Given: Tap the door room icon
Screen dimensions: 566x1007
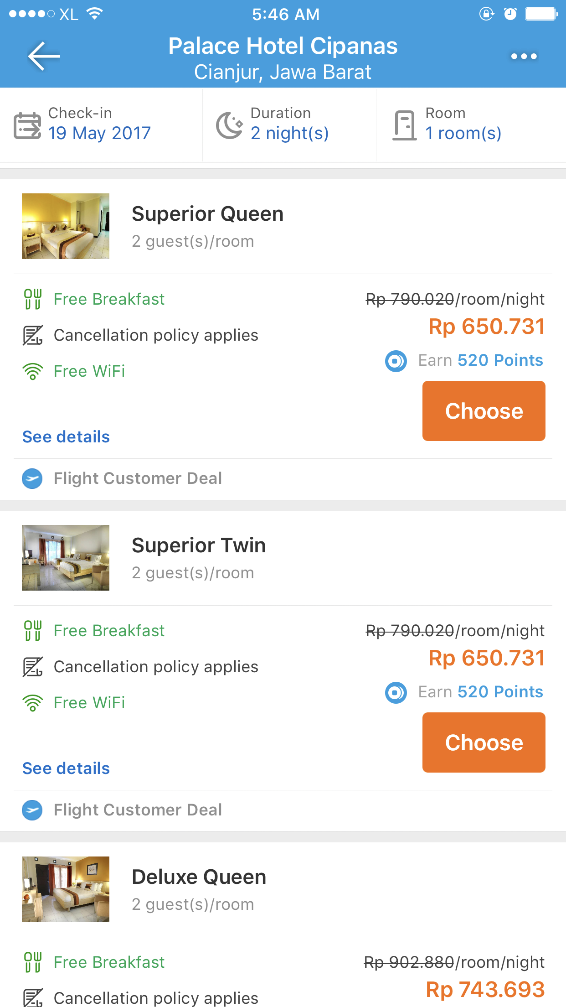Looking at the screenshot, I should tap(404, 125).
